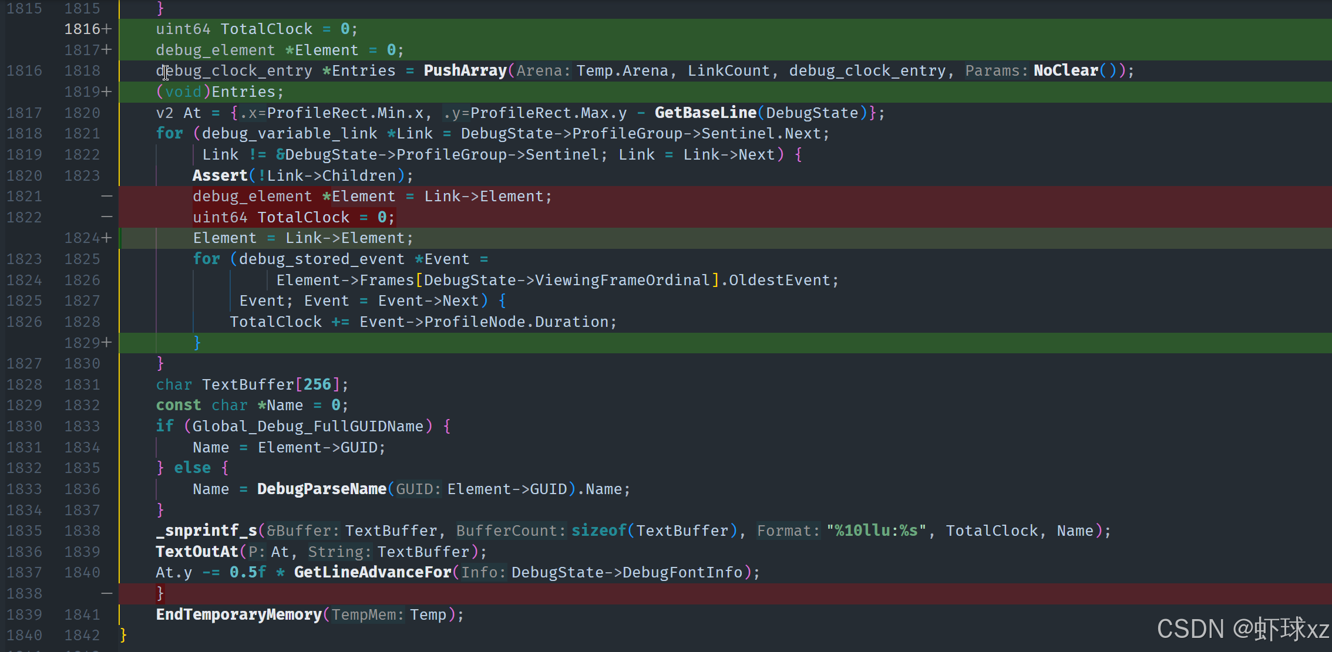Screen dimensions: 1332x652
Task: Click the PushArray function call
Action: click(465, 70)
